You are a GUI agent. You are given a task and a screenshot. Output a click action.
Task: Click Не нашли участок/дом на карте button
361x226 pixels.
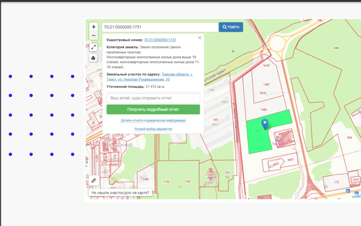[x=121, y=193]
